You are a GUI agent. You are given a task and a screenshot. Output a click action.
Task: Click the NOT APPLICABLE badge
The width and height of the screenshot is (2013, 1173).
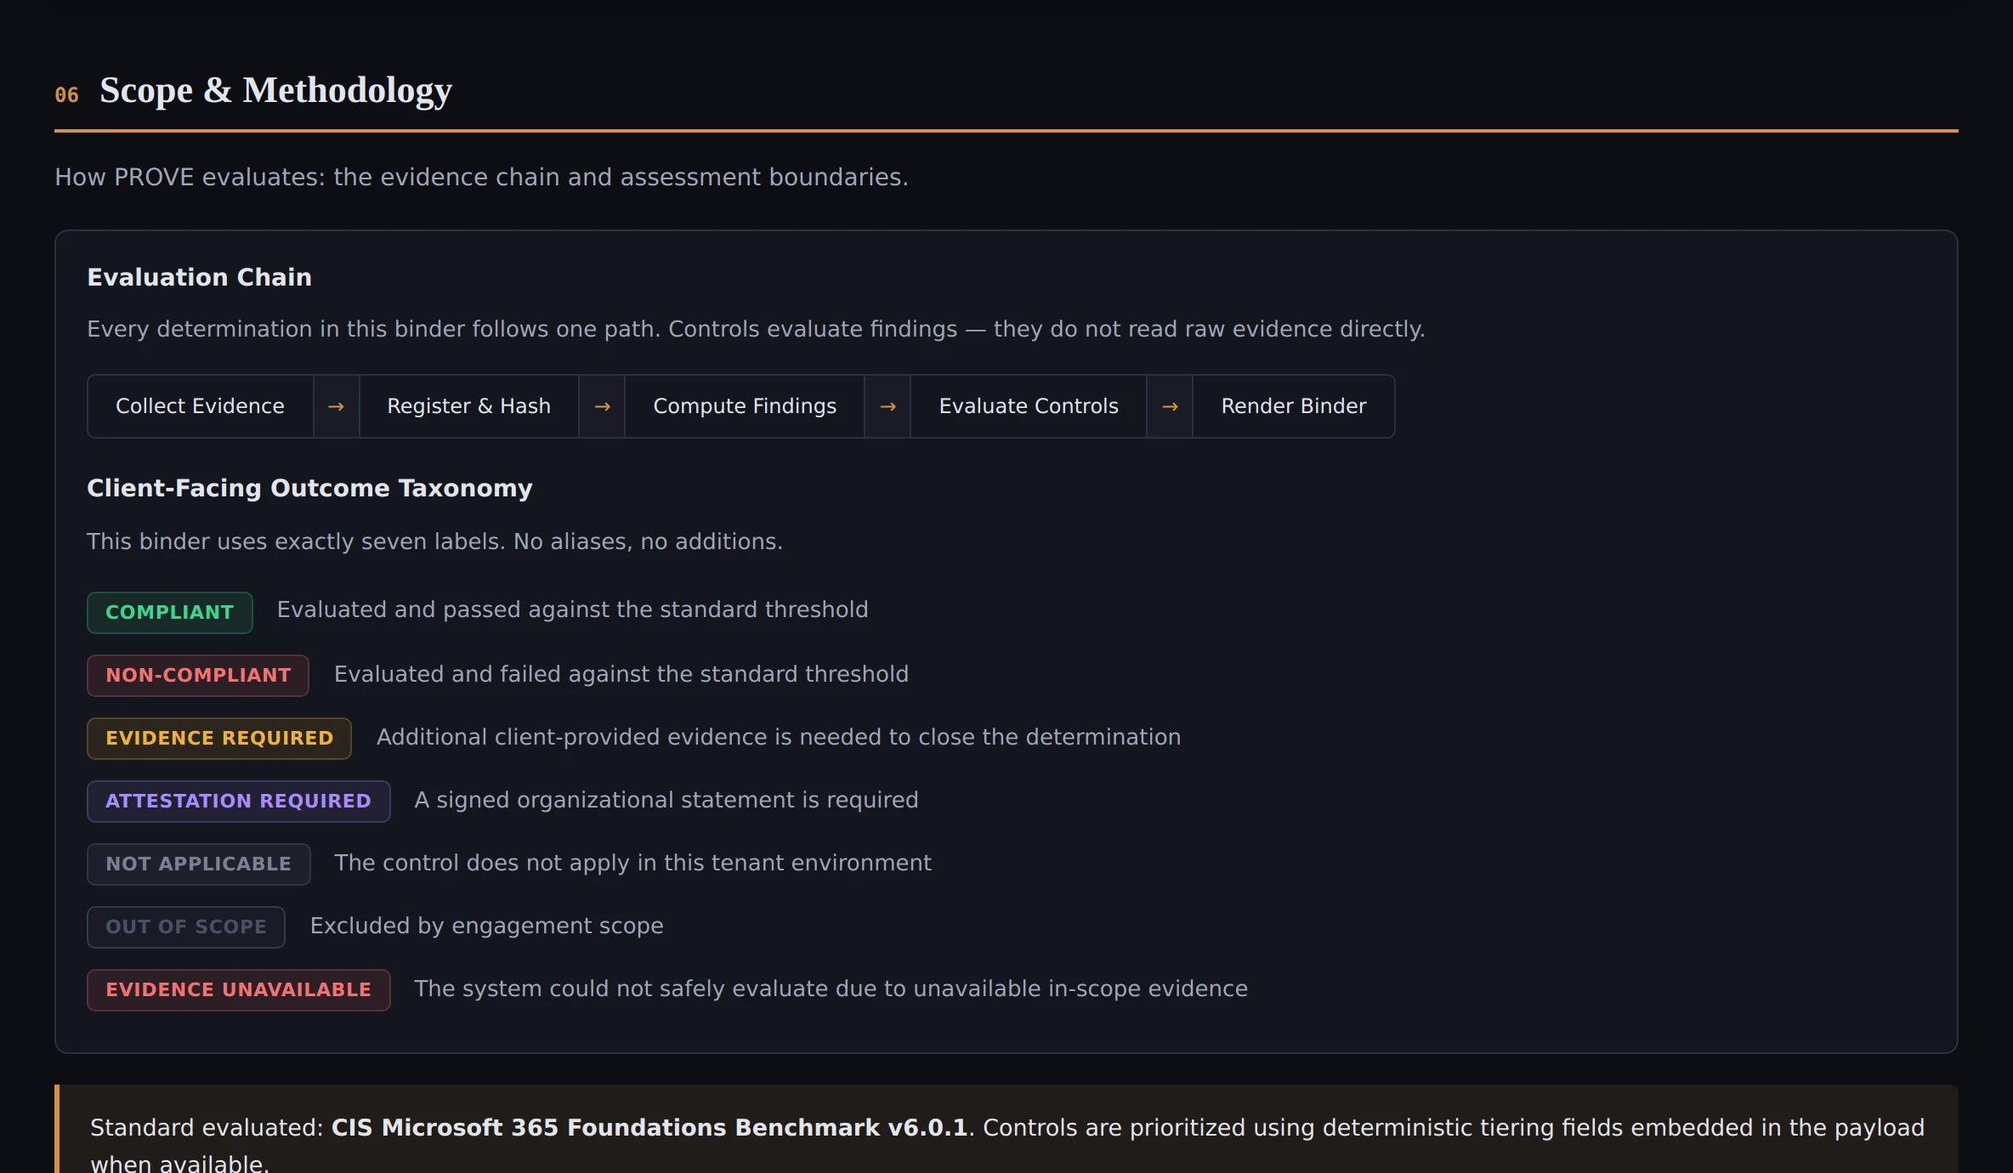[x=198, y=864]
